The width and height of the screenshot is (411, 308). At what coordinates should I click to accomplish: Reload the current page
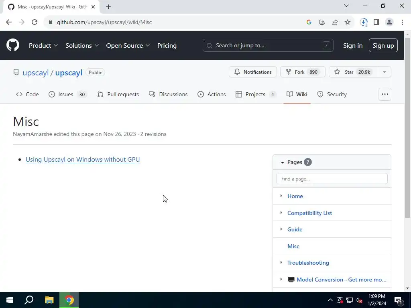click(35, 22)
